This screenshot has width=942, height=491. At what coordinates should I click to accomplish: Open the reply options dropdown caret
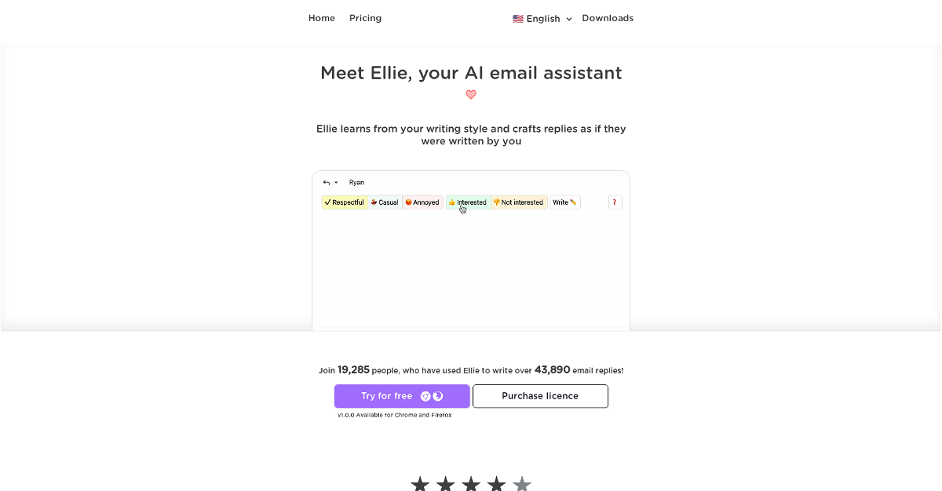(x=336, y=183)
